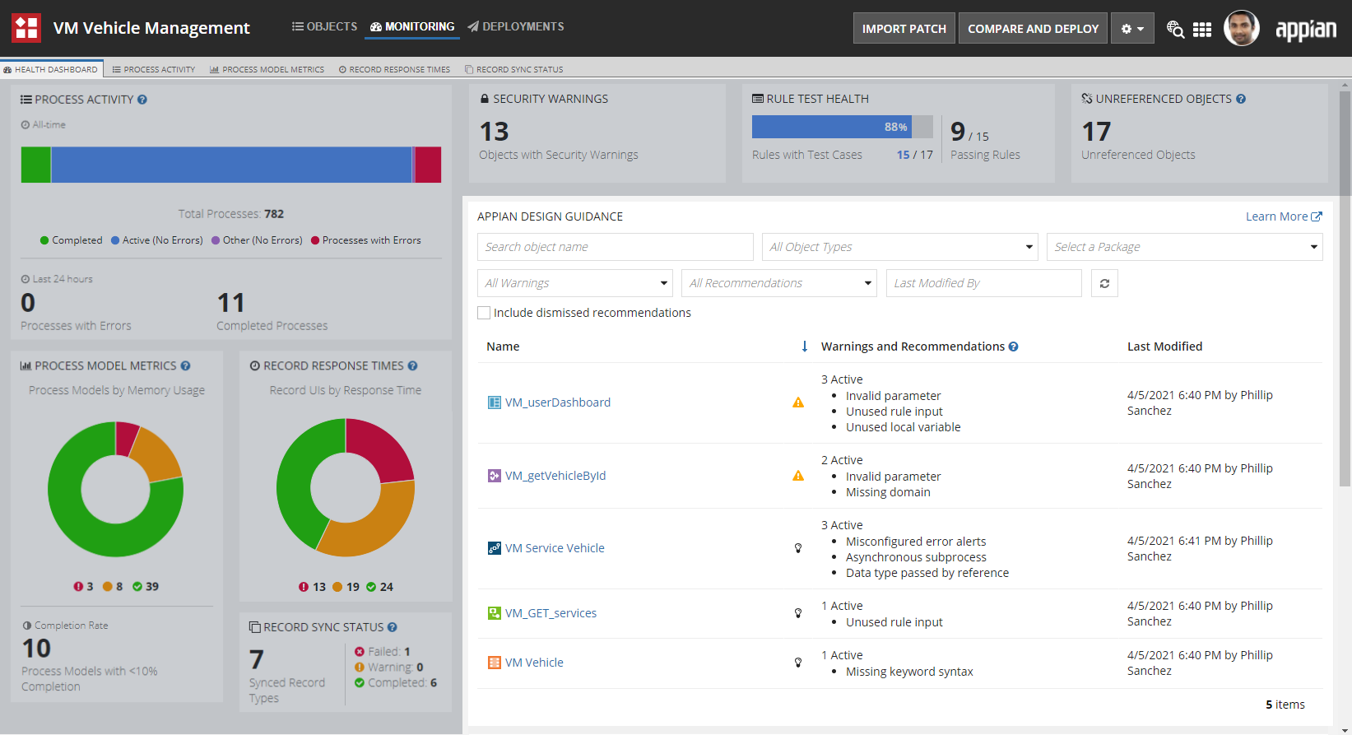Open the VM Service Vehicle link
Viewport: 1352px width, 735px height.
(555, 548)
